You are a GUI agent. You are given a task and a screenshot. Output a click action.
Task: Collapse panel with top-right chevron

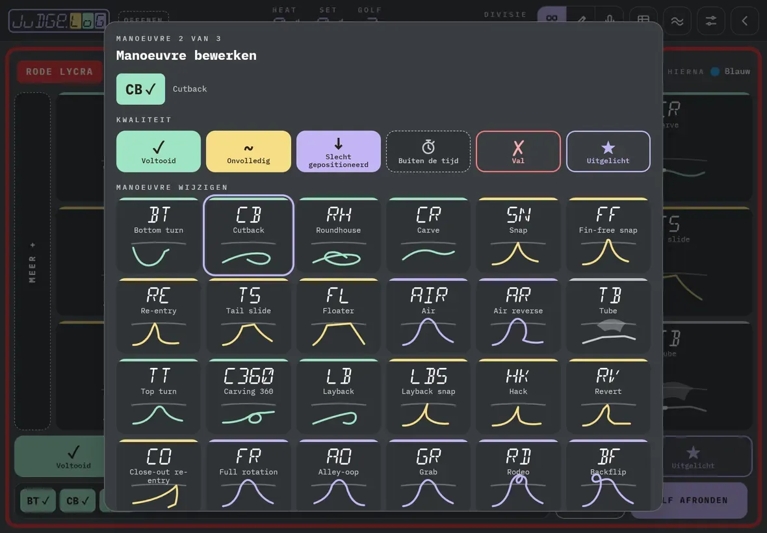[x=744, y=21]
